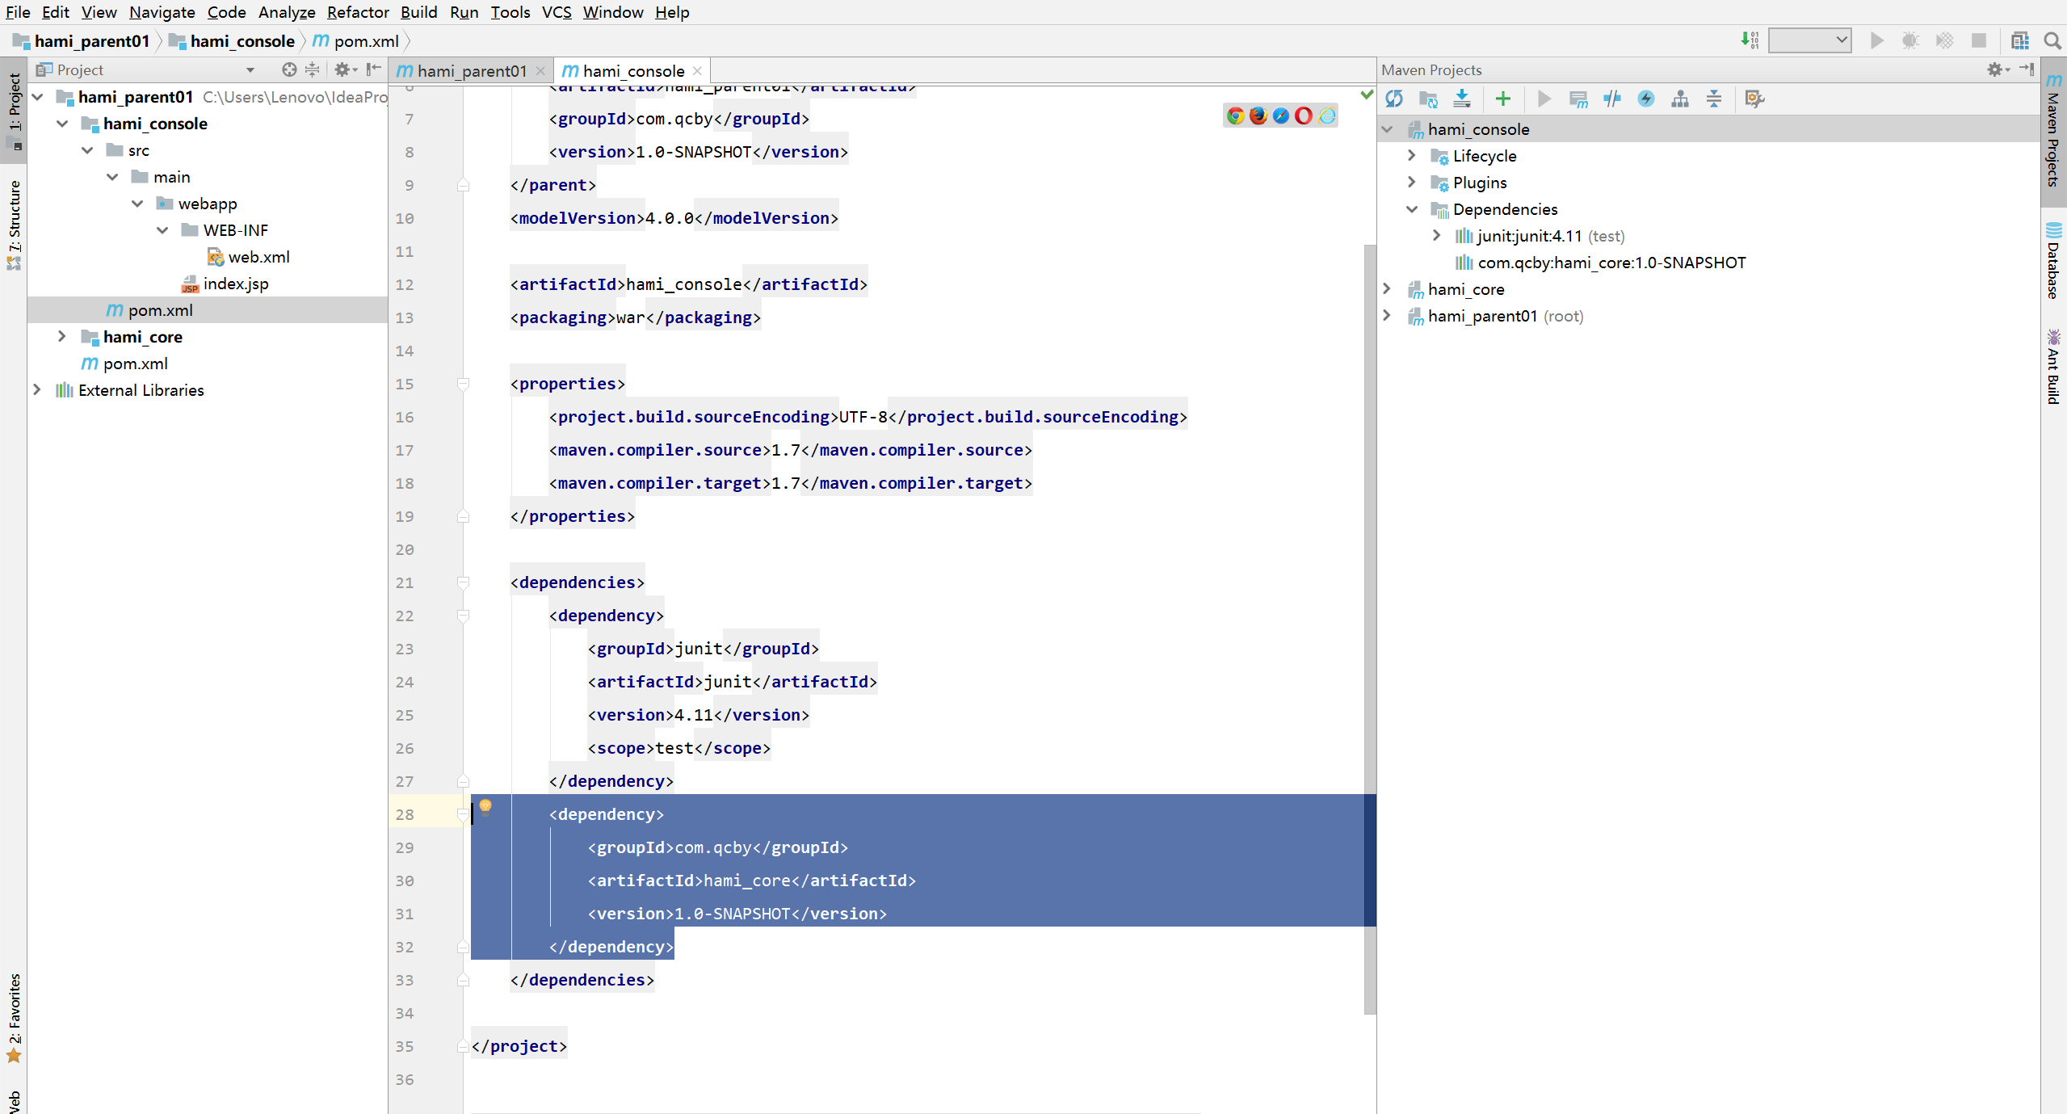
Task: Click Search Everywhere magnifier icon
Action: tap(2052, 40)
